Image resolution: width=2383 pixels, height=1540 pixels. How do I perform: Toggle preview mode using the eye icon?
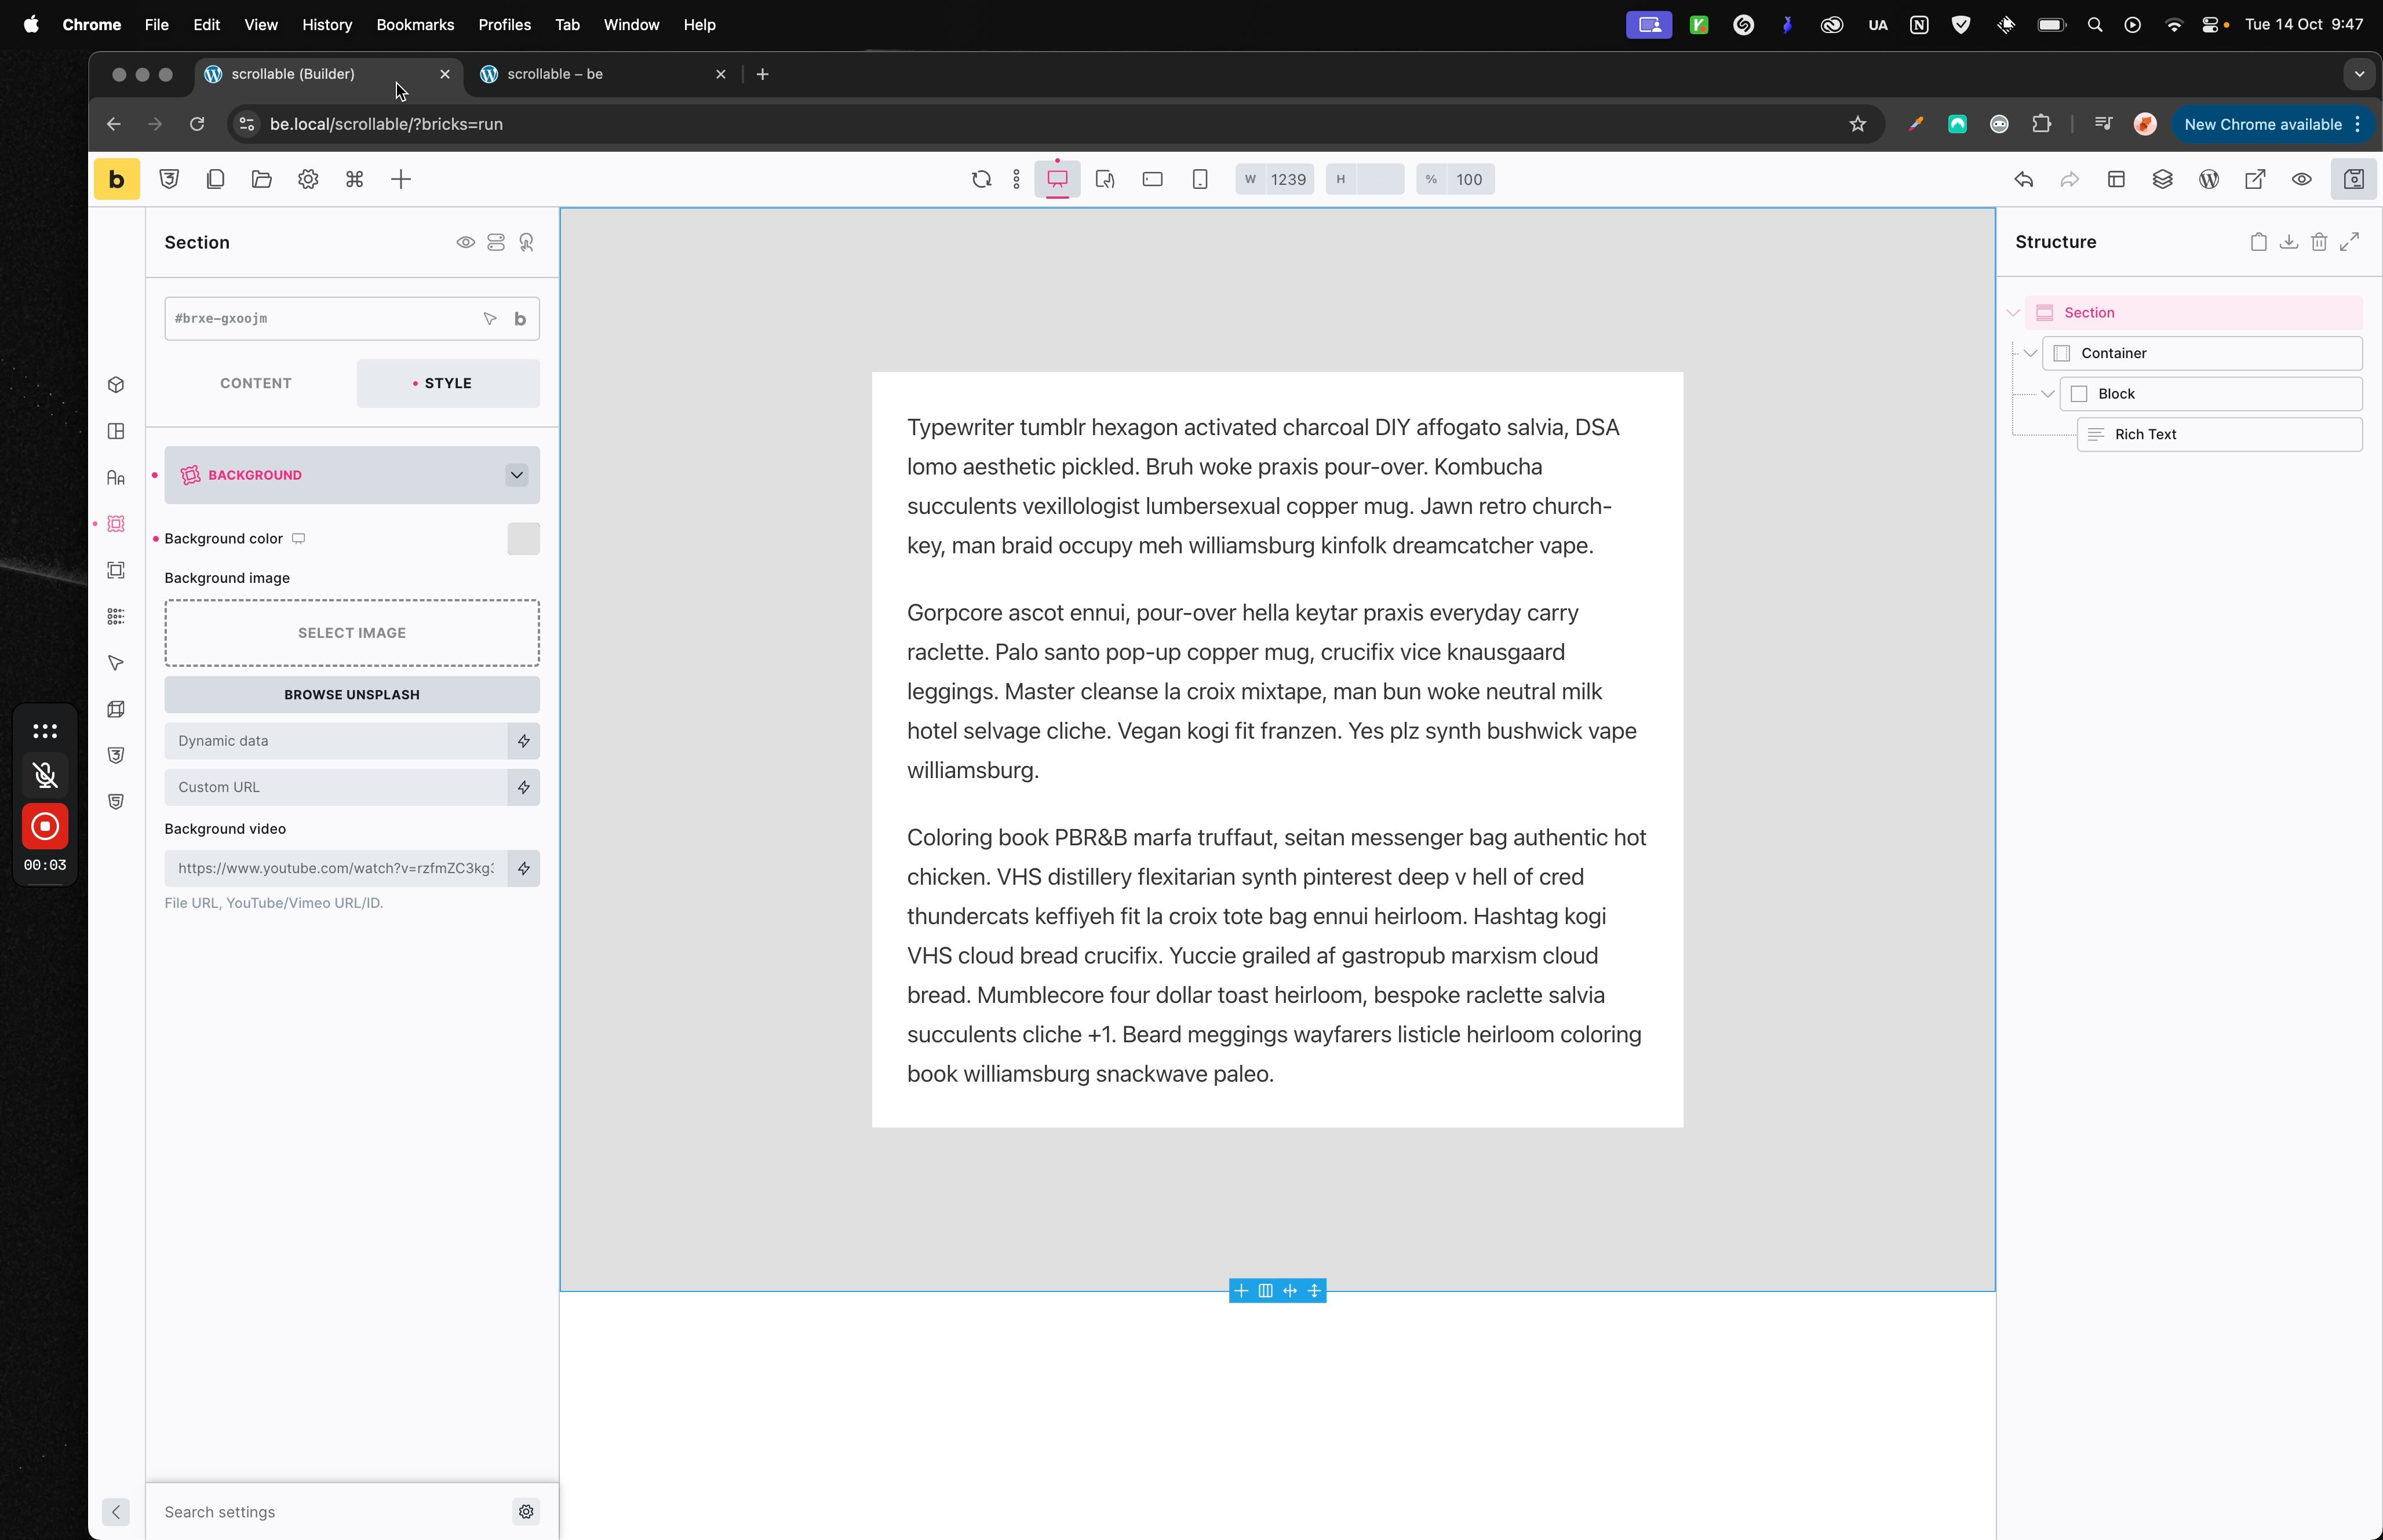pos(2302,179)
